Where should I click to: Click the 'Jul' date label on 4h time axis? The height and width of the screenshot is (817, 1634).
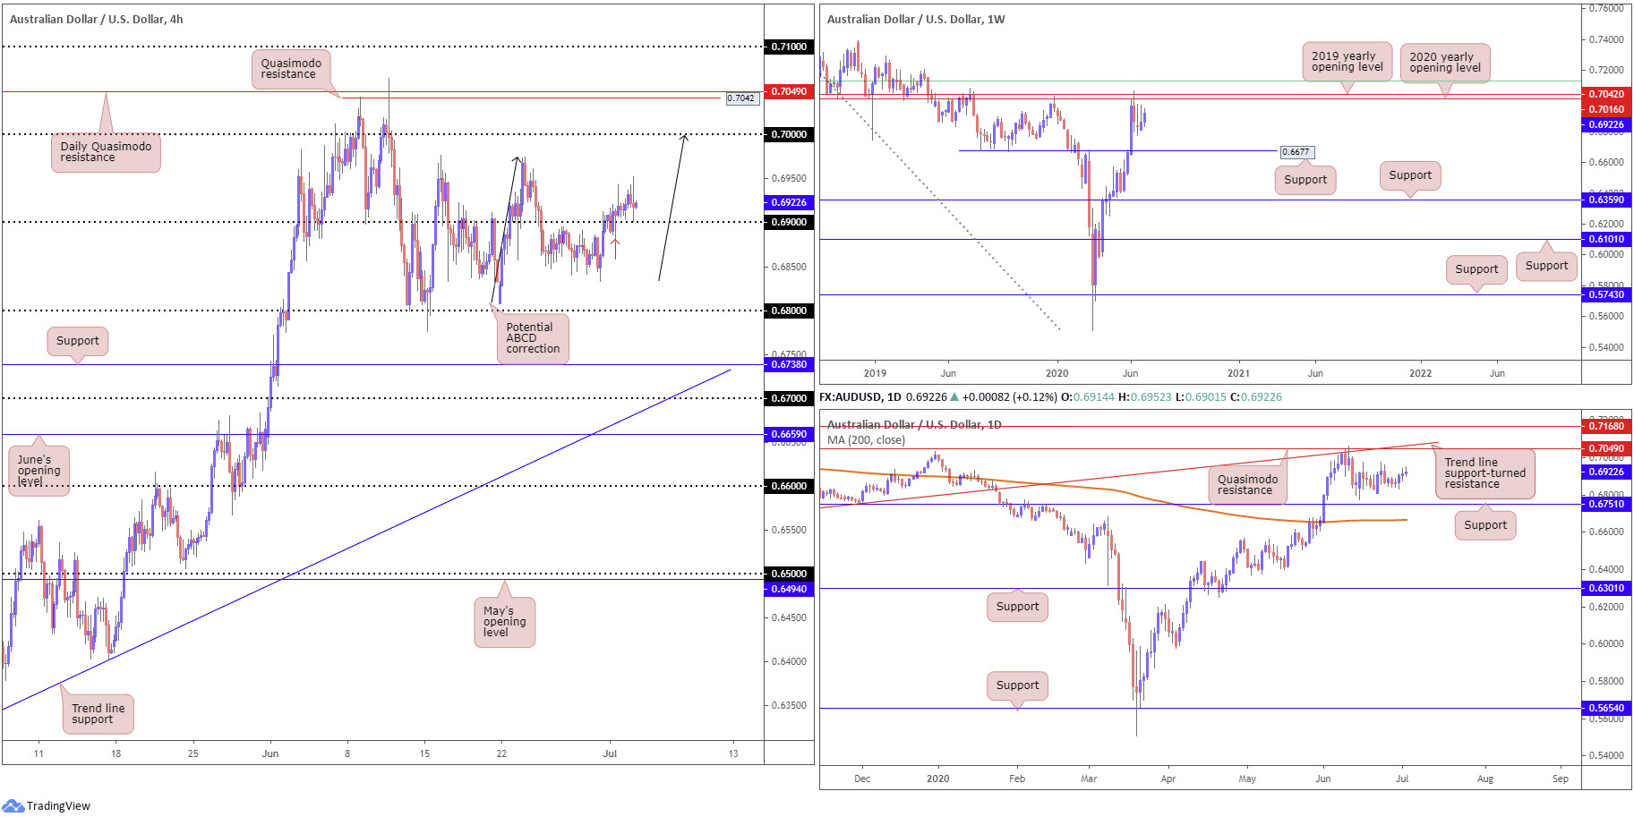click(610, 753)
